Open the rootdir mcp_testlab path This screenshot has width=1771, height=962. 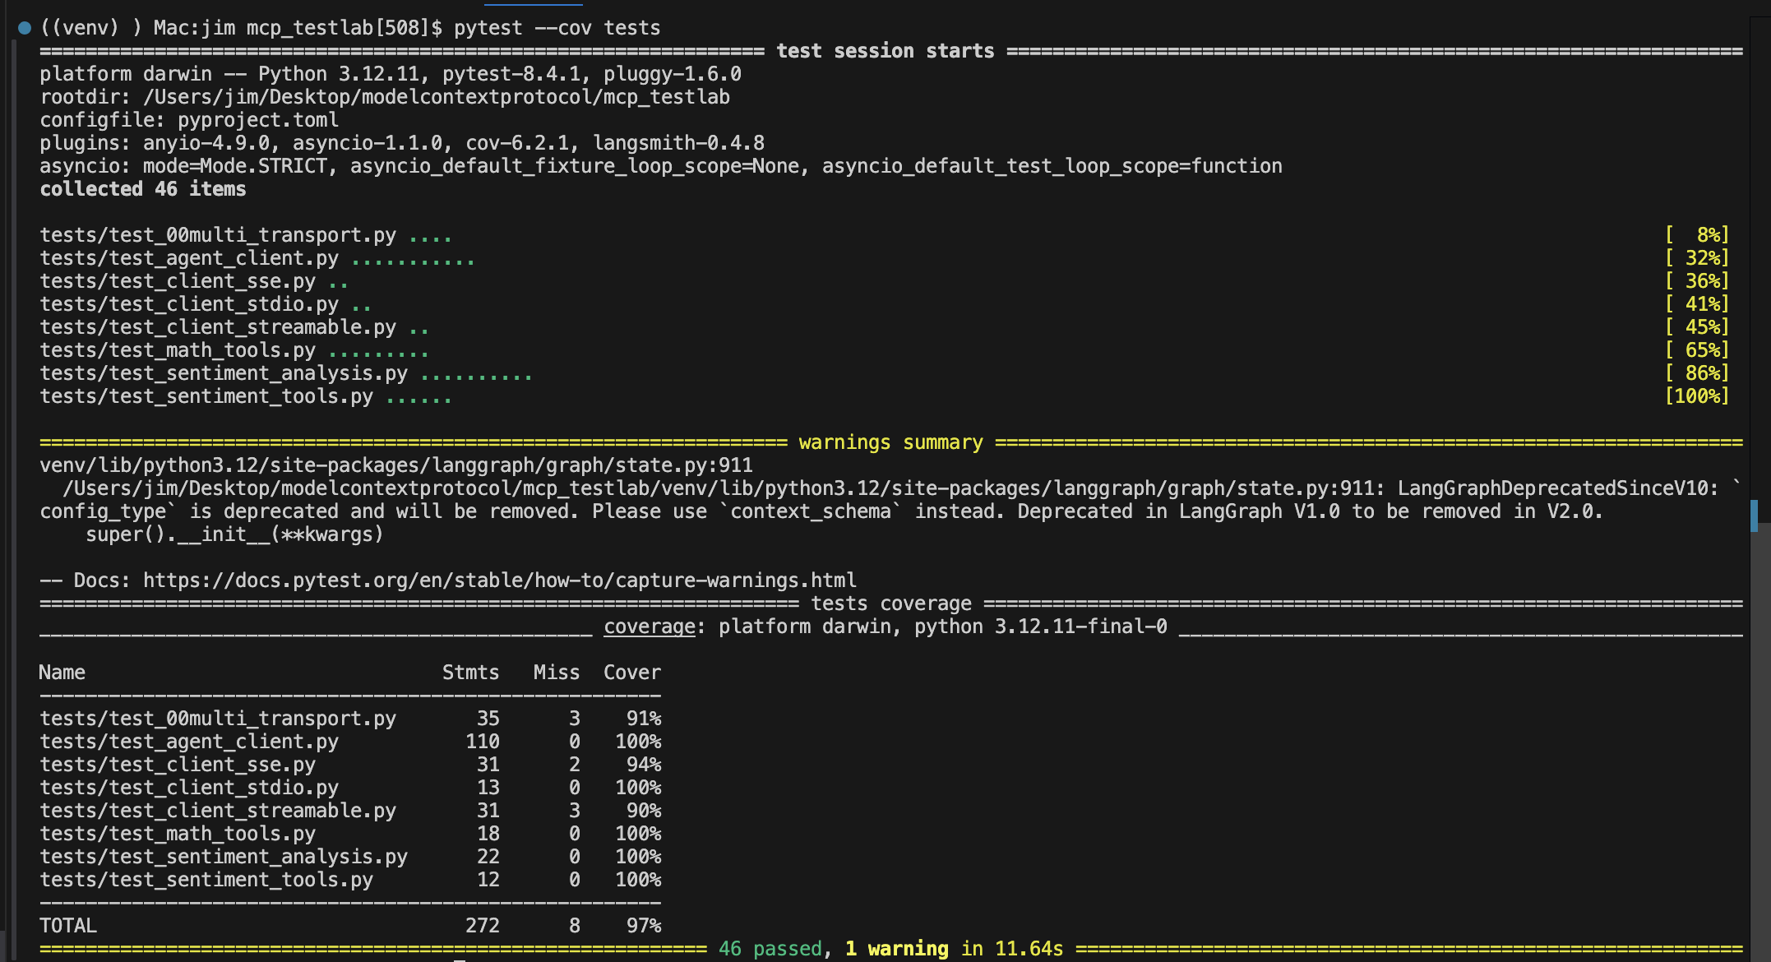tap(436, 97)
